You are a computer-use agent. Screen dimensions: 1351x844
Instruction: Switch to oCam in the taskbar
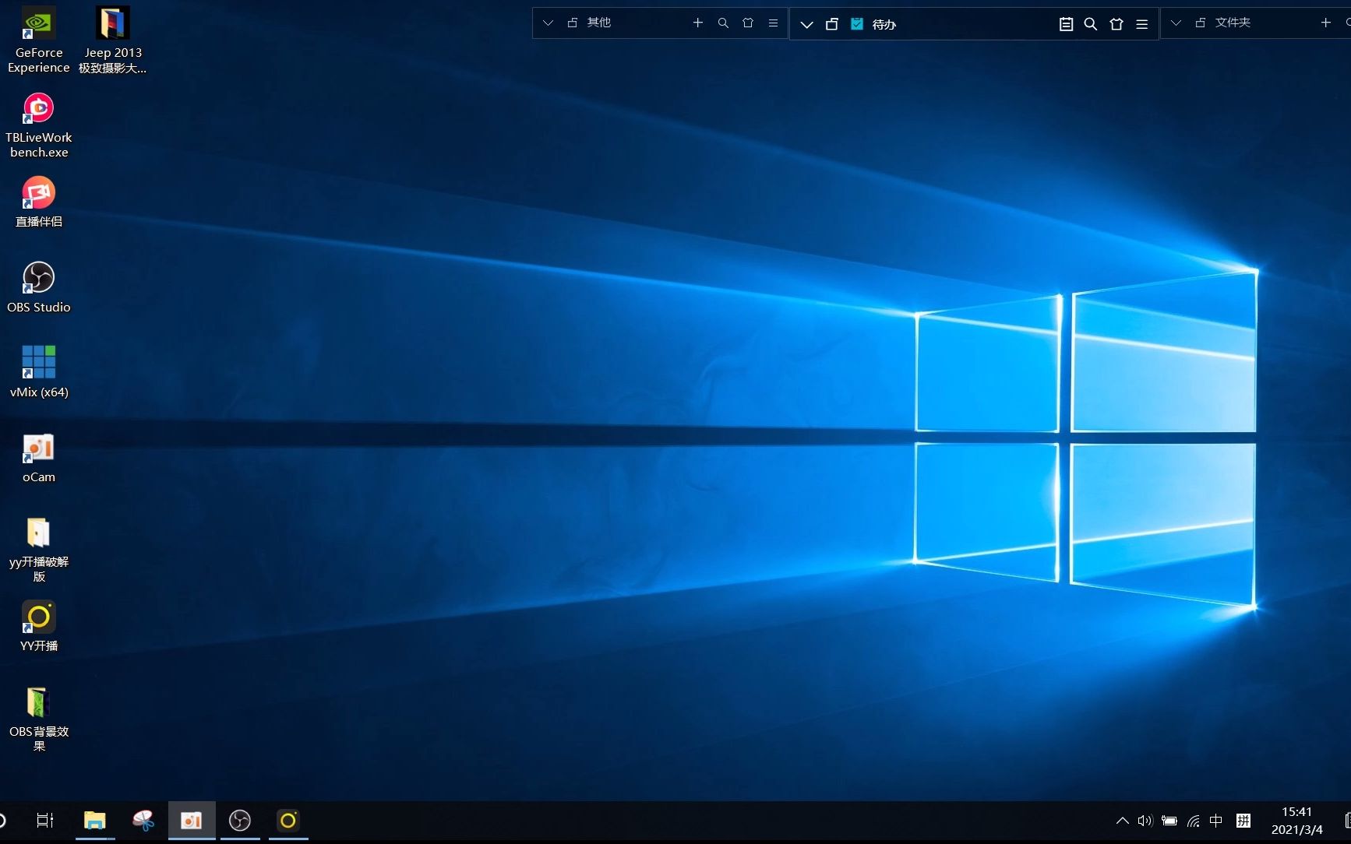point(192,820)
